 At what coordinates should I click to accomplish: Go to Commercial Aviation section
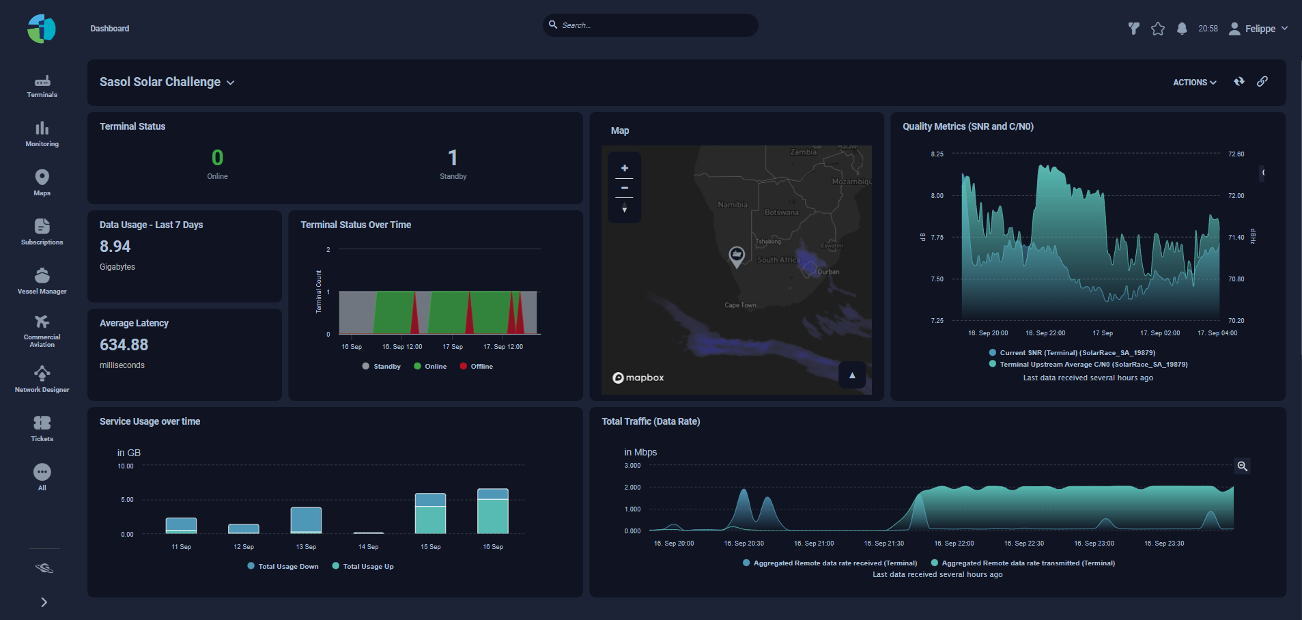tap(42, 330)
